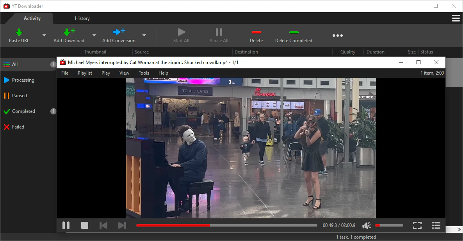The height and width of the screenshot is (241, 463).
Task: Stop the video playback
Action: tap(85, 225)
